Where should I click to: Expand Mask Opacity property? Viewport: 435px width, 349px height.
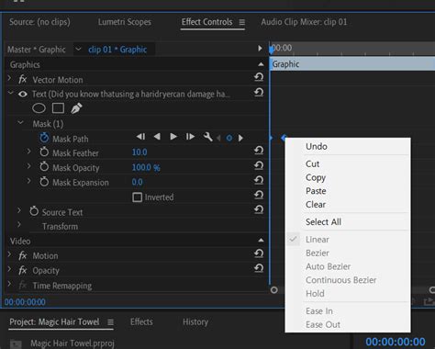click(x=28, y=166)
